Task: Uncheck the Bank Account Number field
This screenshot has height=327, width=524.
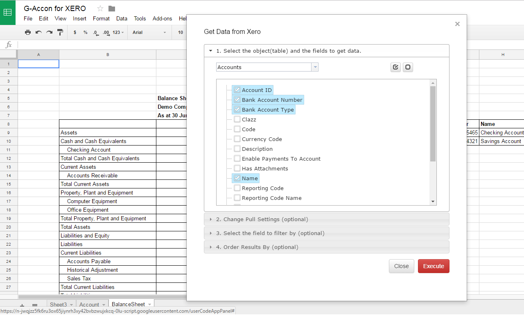Action: (x=237, y=100)
